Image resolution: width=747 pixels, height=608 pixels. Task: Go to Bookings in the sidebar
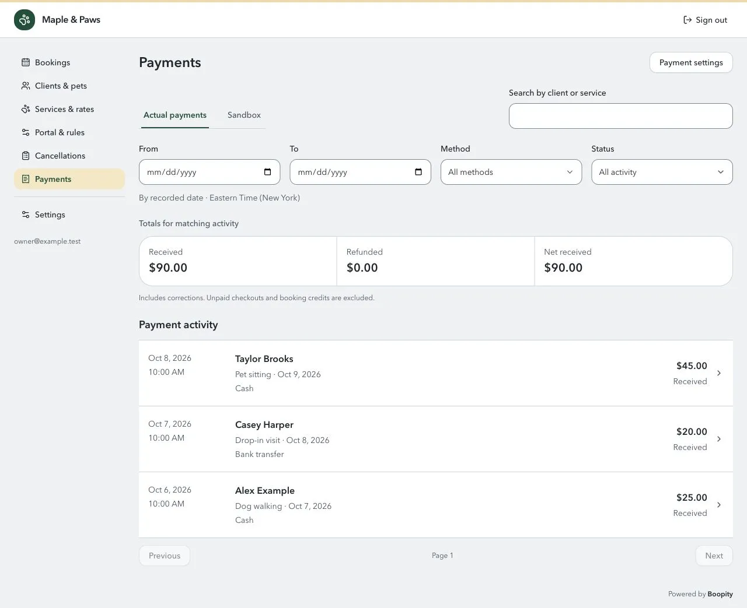[x=69, y=62]
